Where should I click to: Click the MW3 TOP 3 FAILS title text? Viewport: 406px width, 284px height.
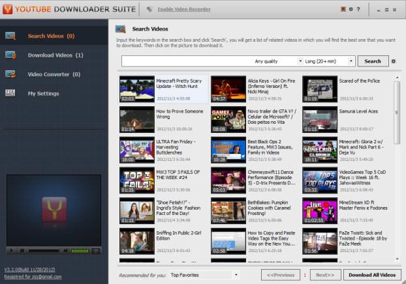178,175
